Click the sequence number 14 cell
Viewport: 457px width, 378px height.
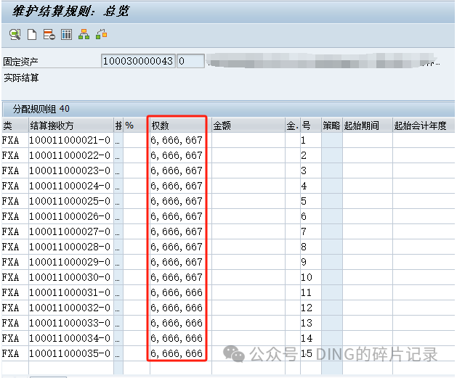coord(311,338)
